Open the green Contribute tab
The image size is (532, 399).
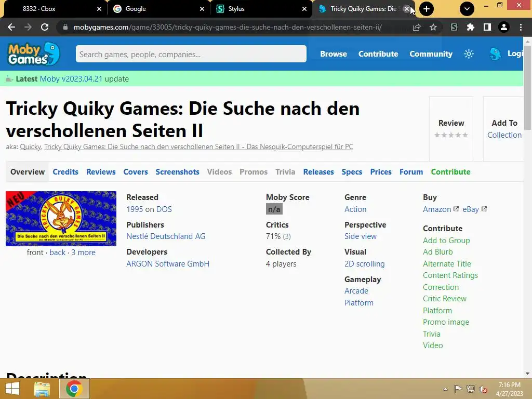click(450, 171)
